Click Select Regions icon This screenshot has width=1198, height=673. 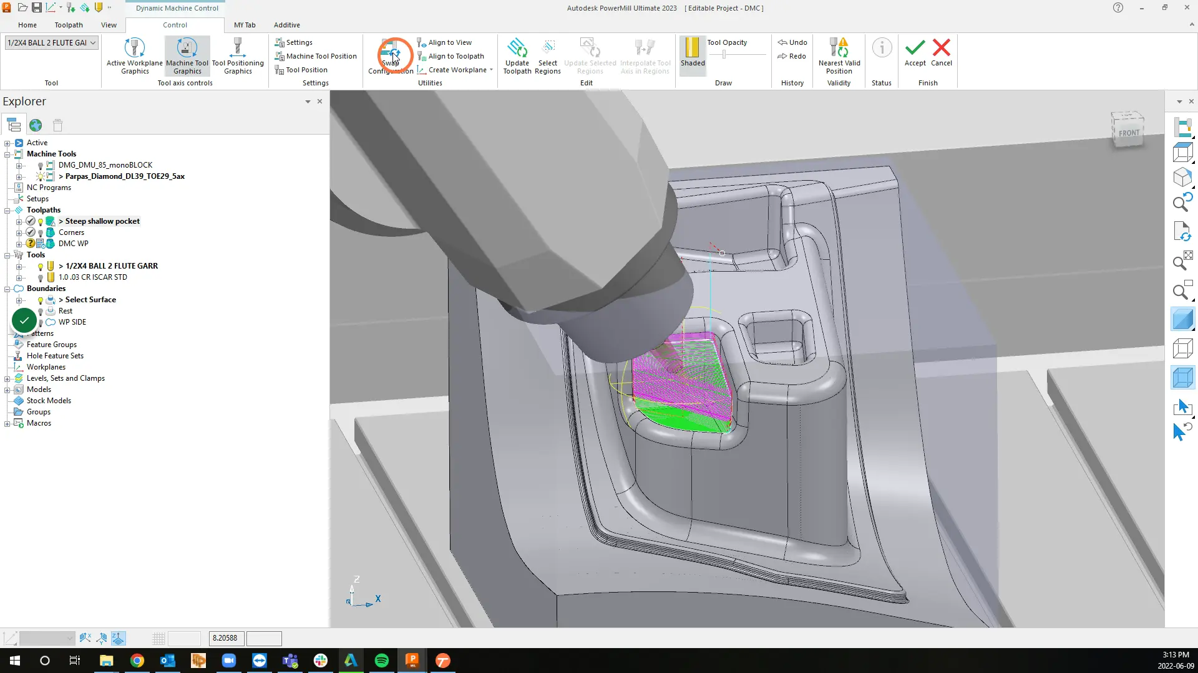coord(548,56)
